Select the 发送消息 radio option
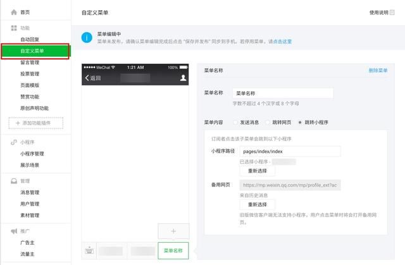Image resolution: width=405 pixels, height=265 pixels. [235, 122]
